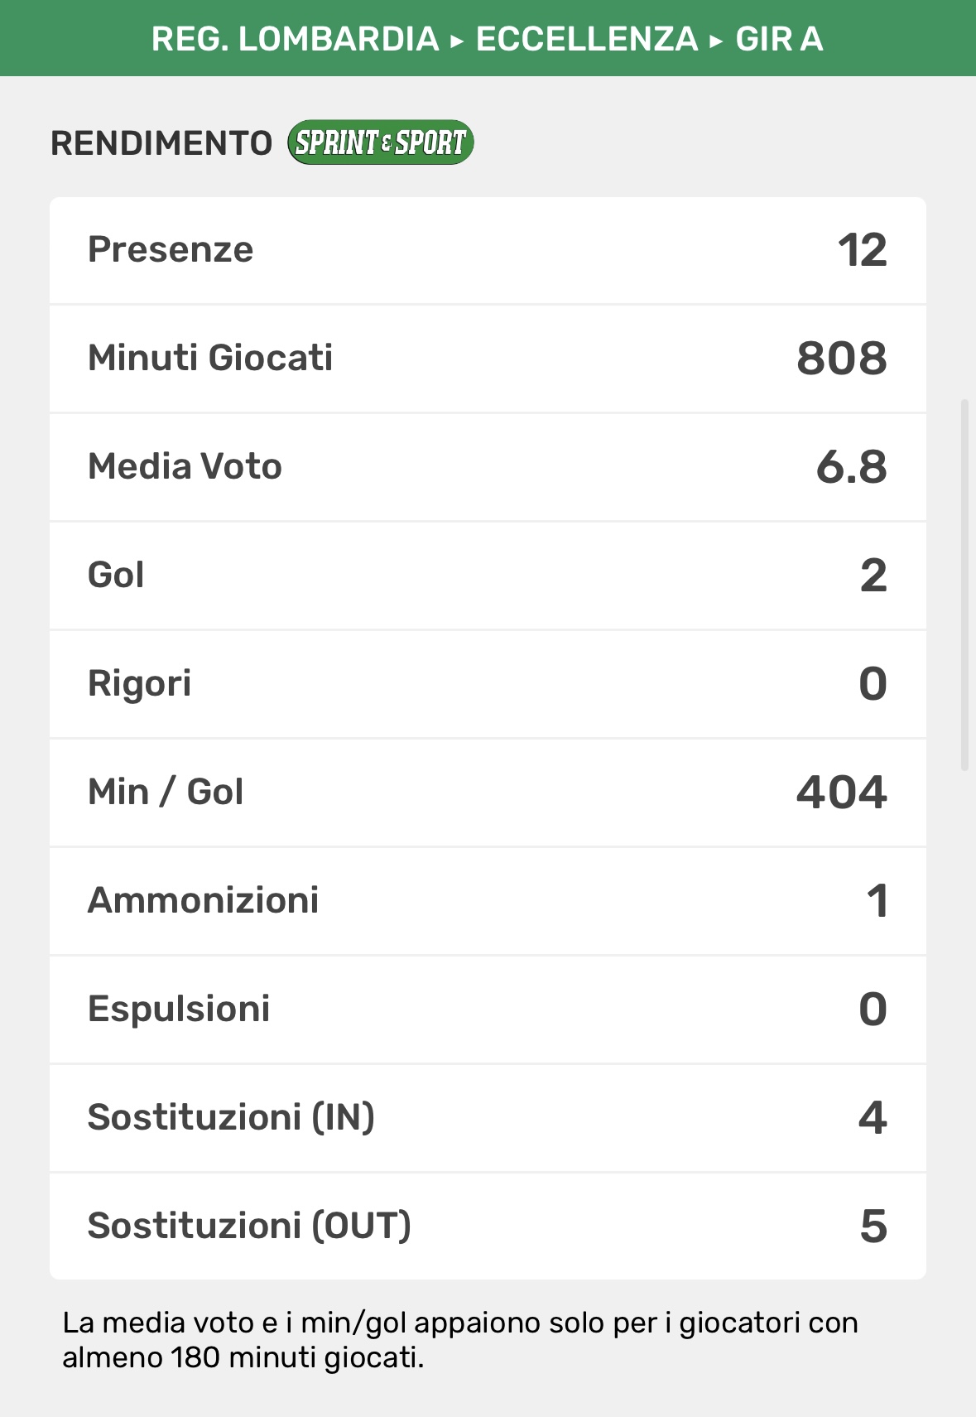
Task: Click the footnote about media voto
Action: tap(460, 1339)
